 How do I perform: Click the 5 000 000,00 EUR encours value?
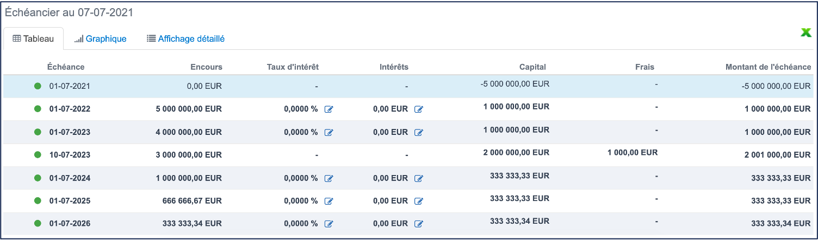click(189, 109)
